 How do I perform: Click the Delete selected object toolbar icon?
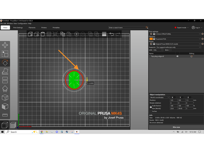coord(37,34)
